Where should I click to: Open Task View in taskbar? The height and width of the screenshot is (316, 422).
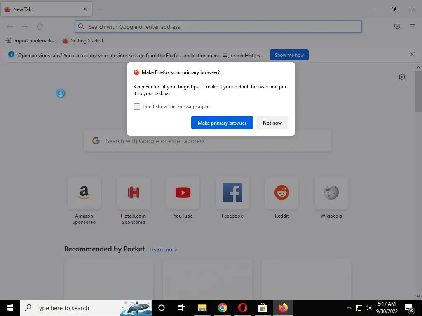click(181, 308)
